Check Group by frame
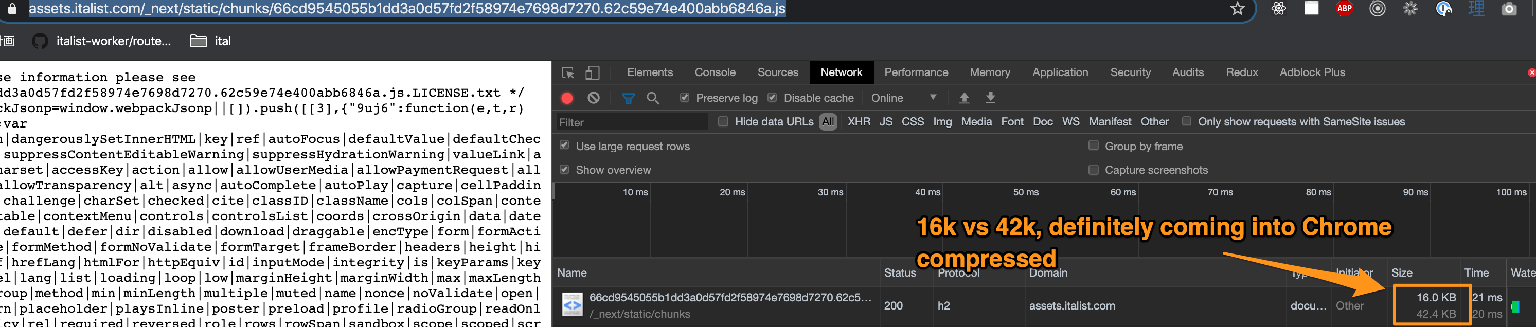1536x327 pixels. point(1093,145)
